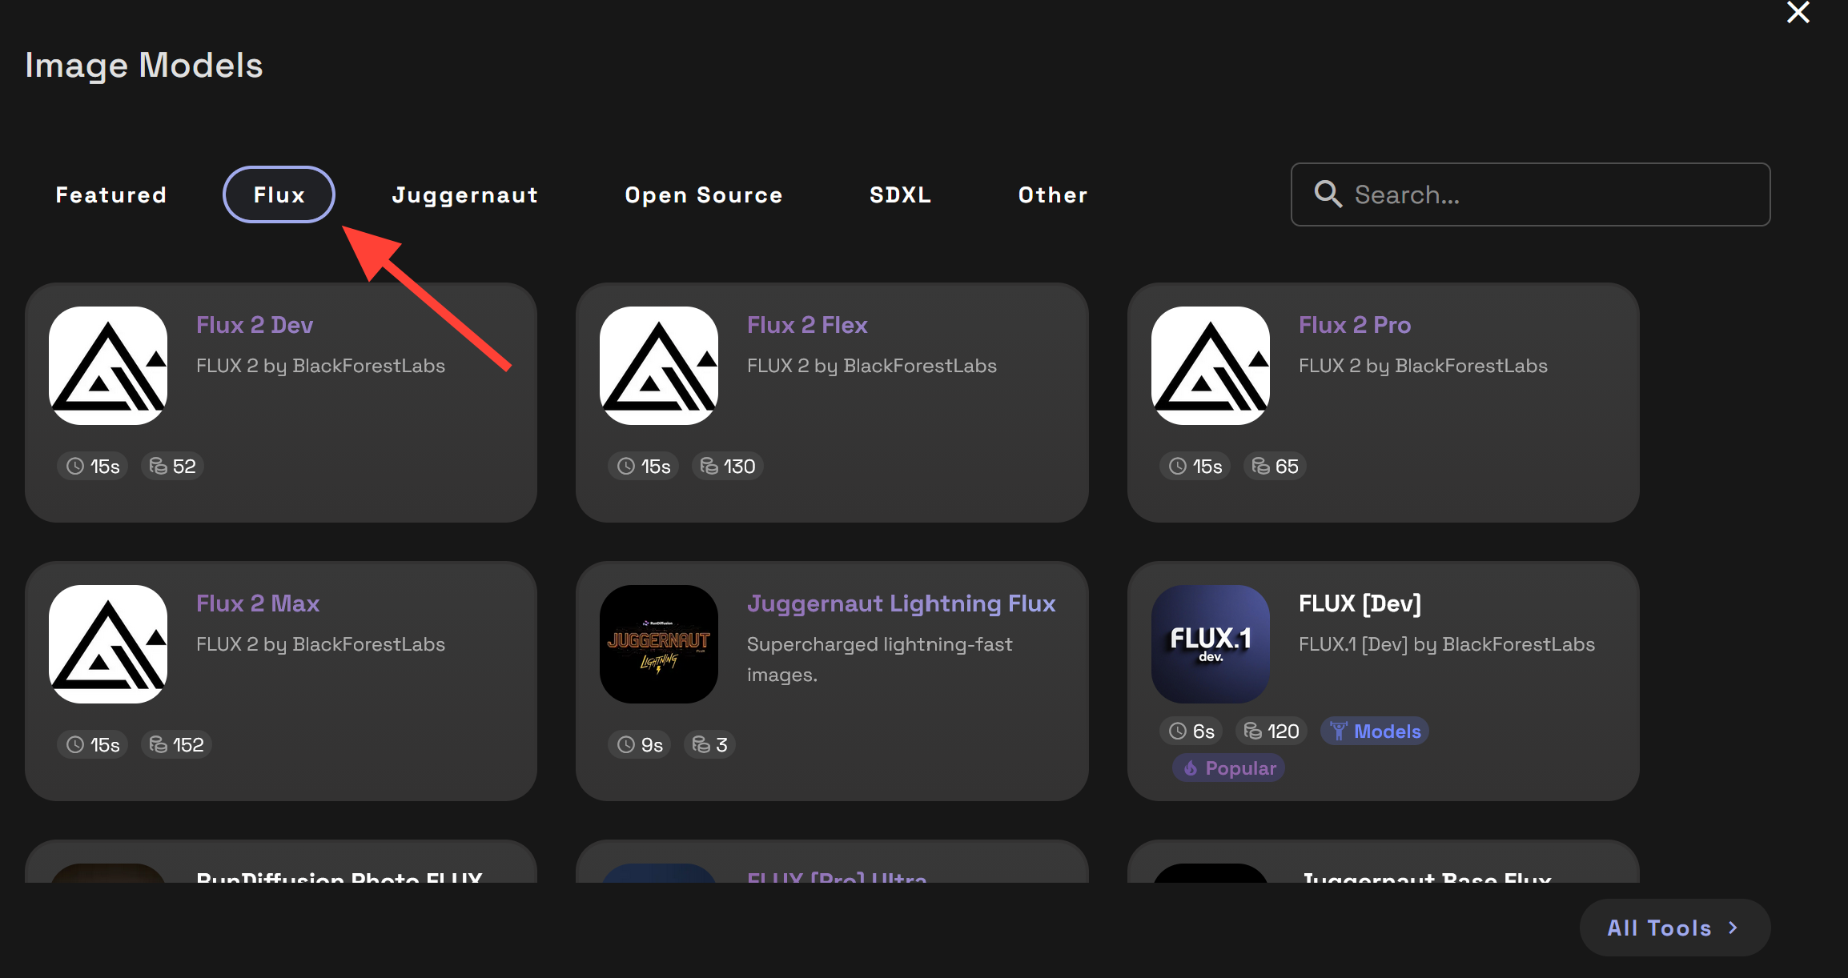Switch to the Featured tab
Image resolution: width=1848 pixels, height=978 pixels.
111,194
